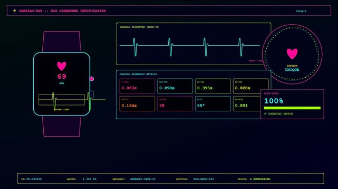Click the GENERIC-CAFE-21 merchant name
The width and height of the screenshot is (338, 189).
[x=143, y=179]
